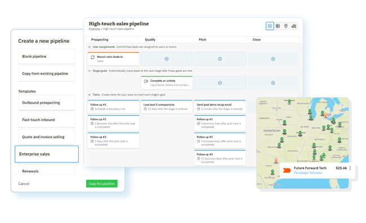366x223 pixels.
Task: Open Prospecting task Follow up #1 Discovery Call
Action: point(113,107)
